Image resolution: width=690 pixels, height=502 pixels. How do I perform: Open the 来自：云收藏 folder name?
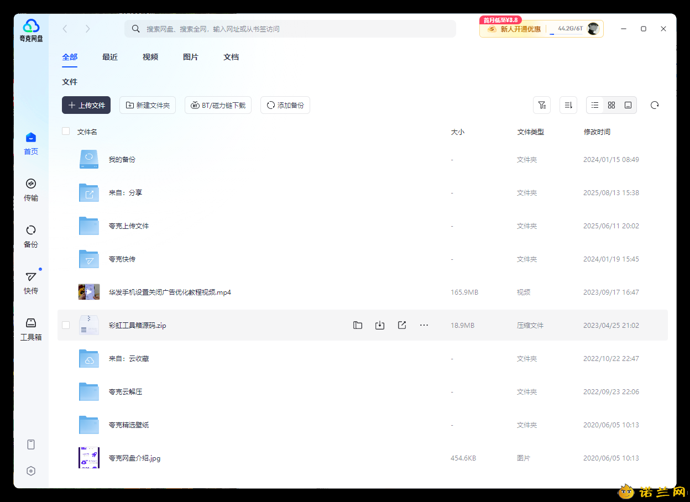click(129, 358)
